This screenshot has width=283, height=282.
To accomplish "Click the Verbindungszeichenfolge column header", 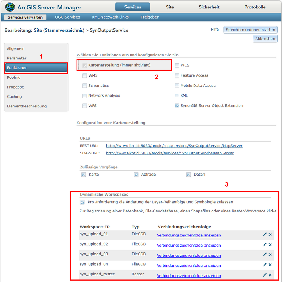I will point(185,227).
